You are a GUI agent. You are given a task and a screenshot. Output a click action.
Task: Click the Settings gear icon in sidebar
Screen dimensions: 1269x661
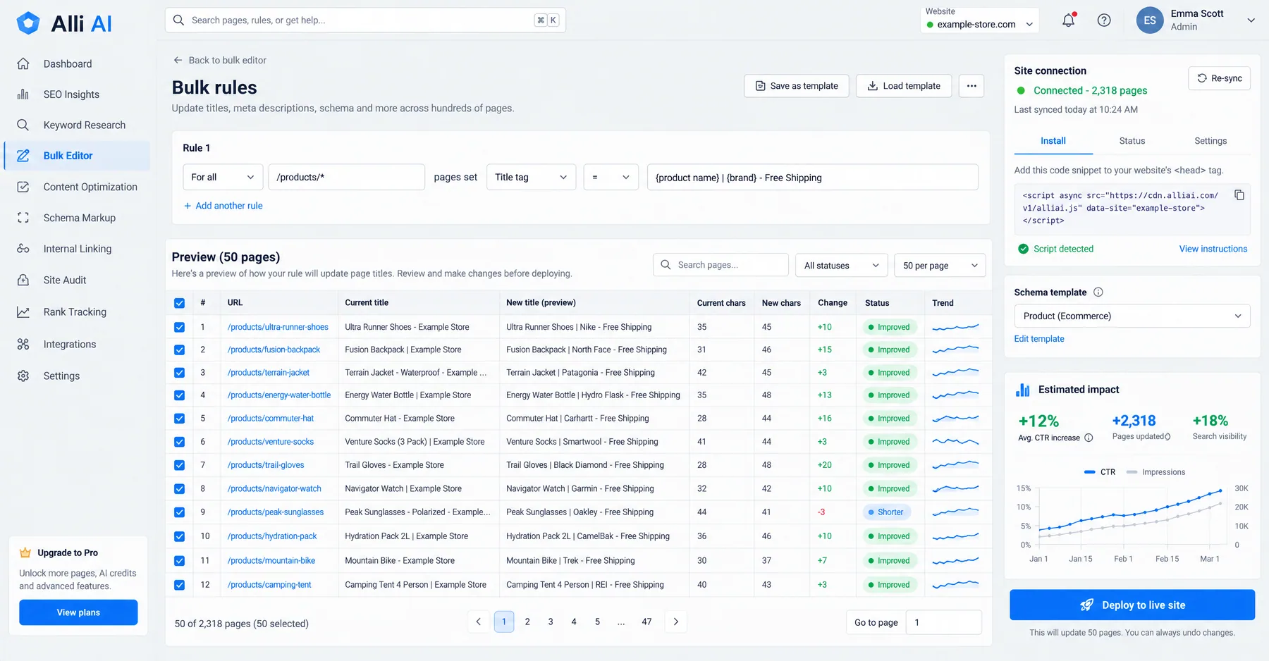(x=23, y=376)
